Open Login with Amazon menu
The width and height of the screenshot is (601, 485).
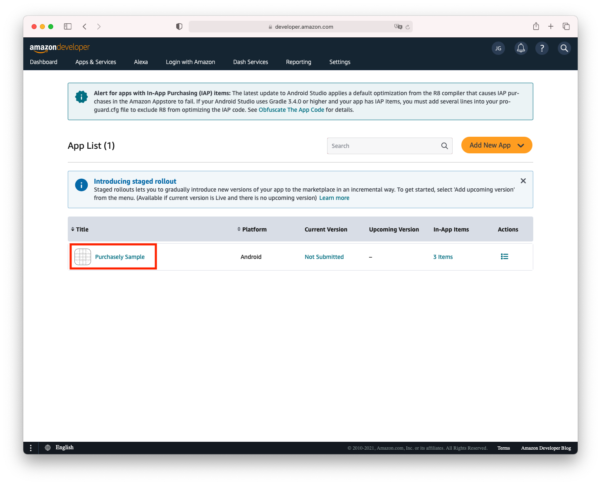click(x=190, y=62)
